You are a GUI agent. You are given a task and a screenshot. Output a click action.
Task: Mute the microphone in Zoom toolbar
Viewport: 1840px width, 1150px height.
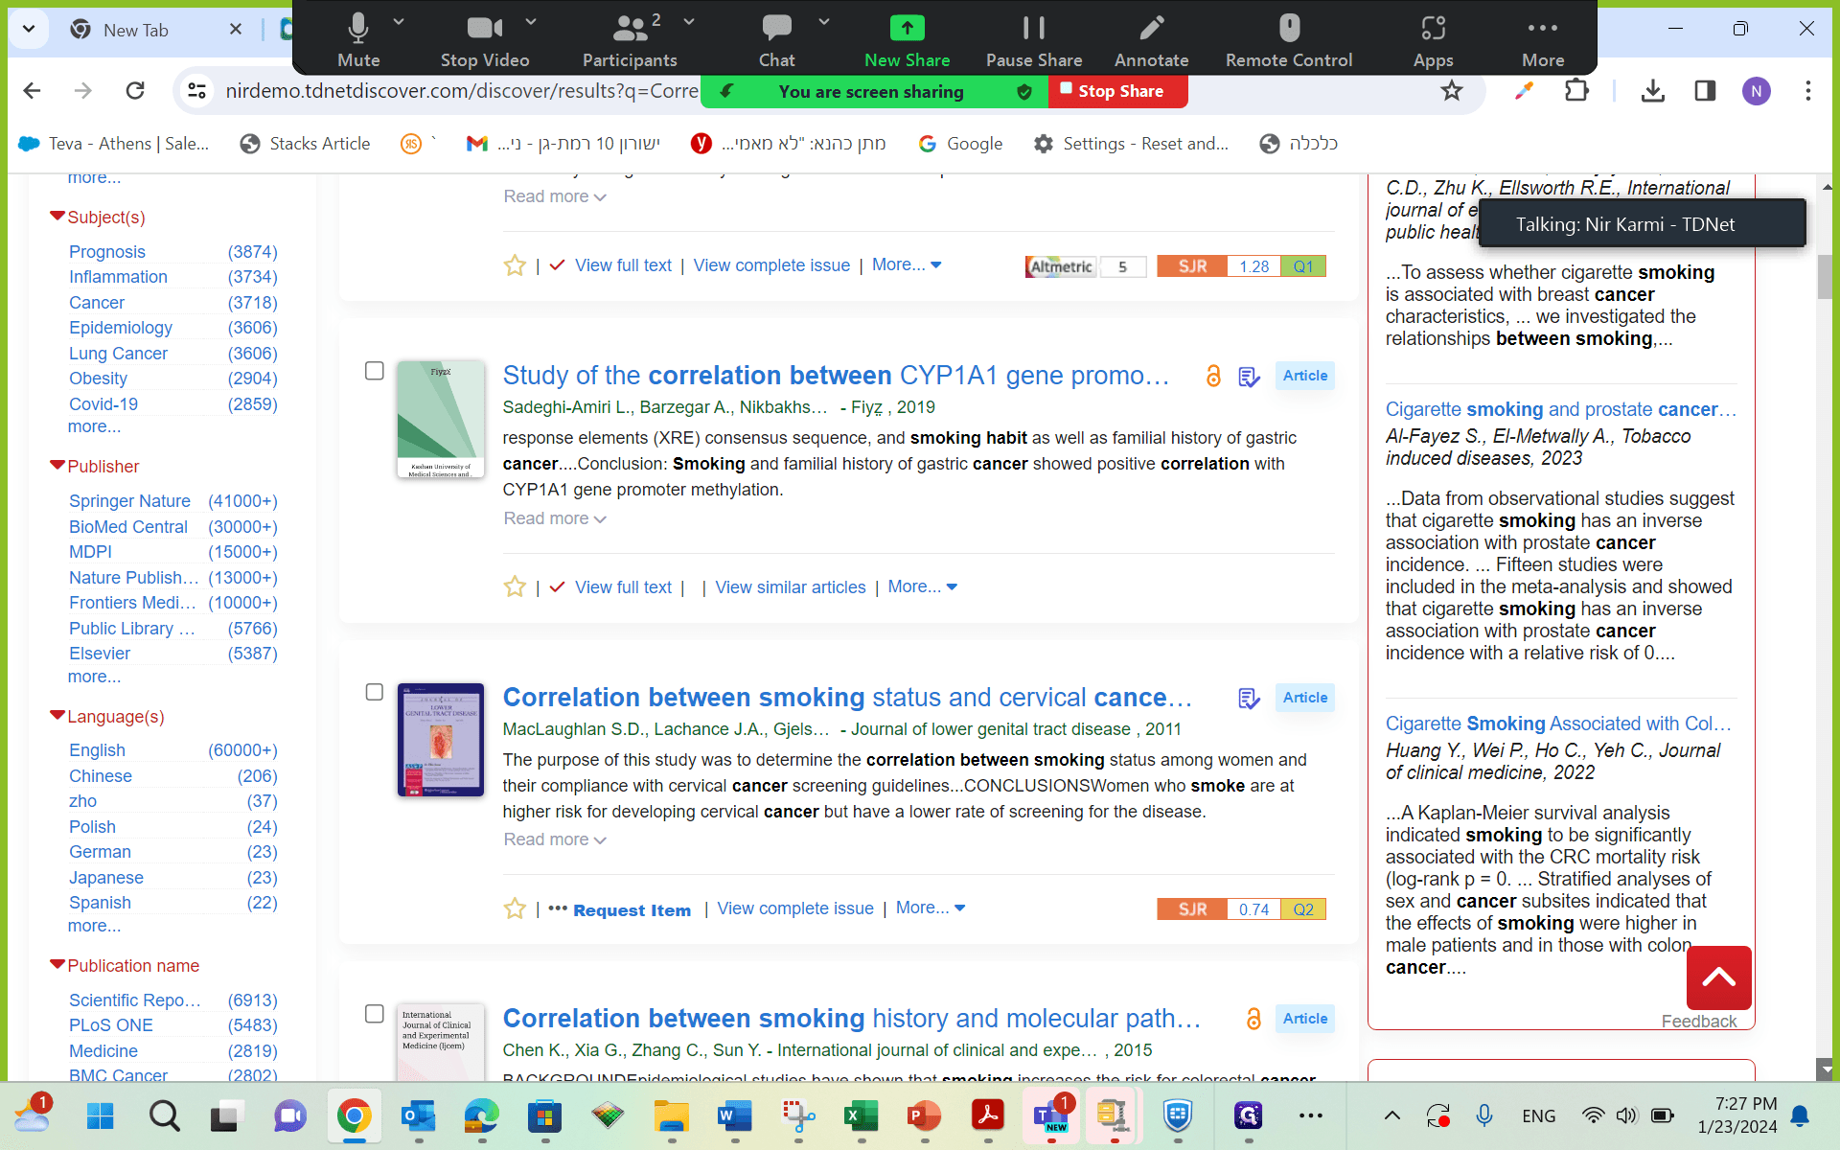[x=358, y=39]
